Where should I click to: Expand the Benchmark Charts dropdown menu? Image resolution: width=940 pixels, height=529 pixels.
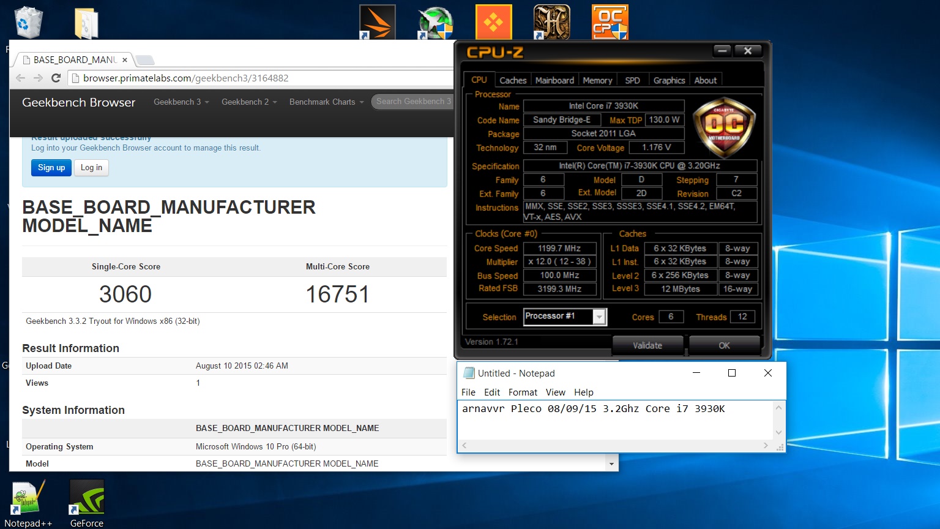click(x=326, y=102)
